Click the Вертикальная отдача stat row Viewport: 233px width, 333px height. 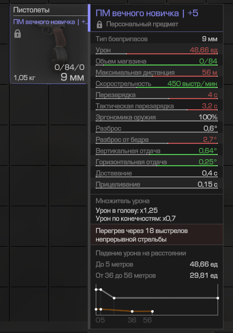click(x=156, y=151)
